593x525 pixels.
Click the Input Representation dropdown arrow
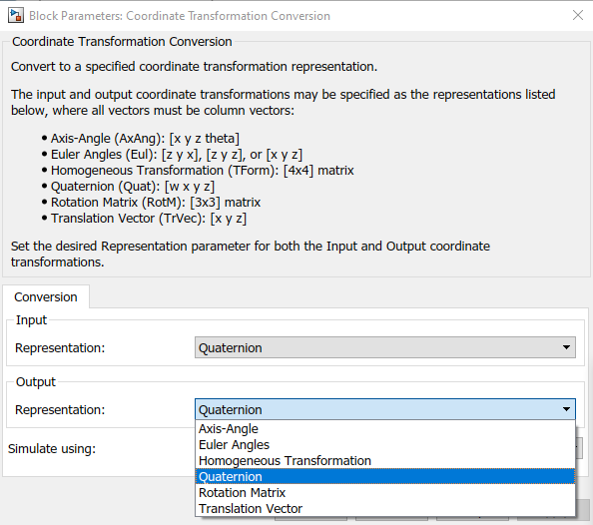566,347
